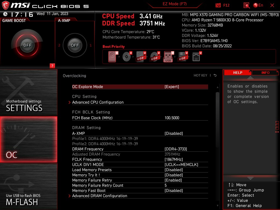Image resolution: width=280 pixels, height=210 pixels.
Task: Toggle the A-XMP OFF knob
Action: click(x=75, y=45)
